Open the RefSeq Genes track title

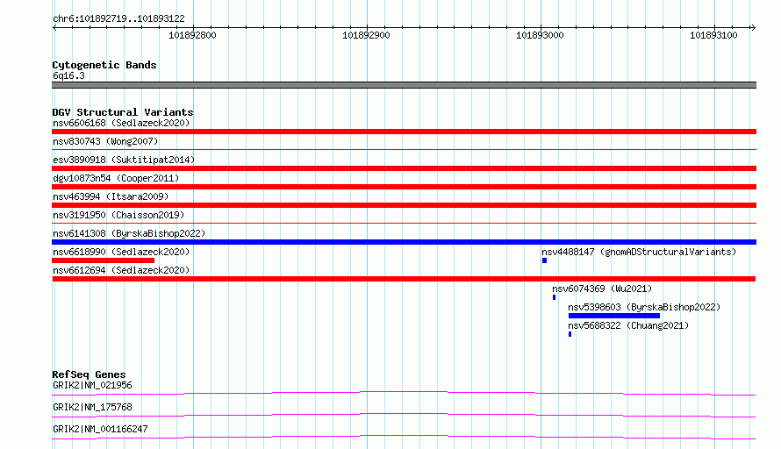click(x=89, y=374)
